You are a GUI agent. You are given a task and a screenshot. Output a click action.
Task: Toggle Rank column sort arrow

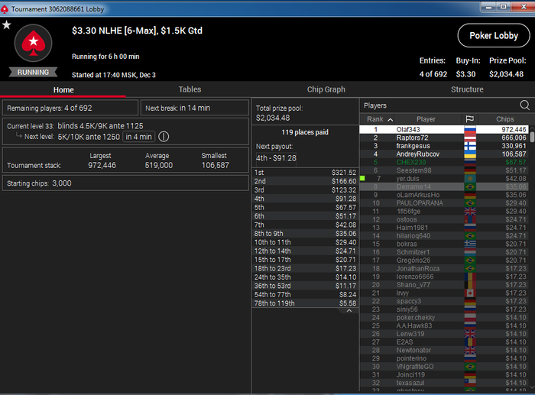pos(391,119)
